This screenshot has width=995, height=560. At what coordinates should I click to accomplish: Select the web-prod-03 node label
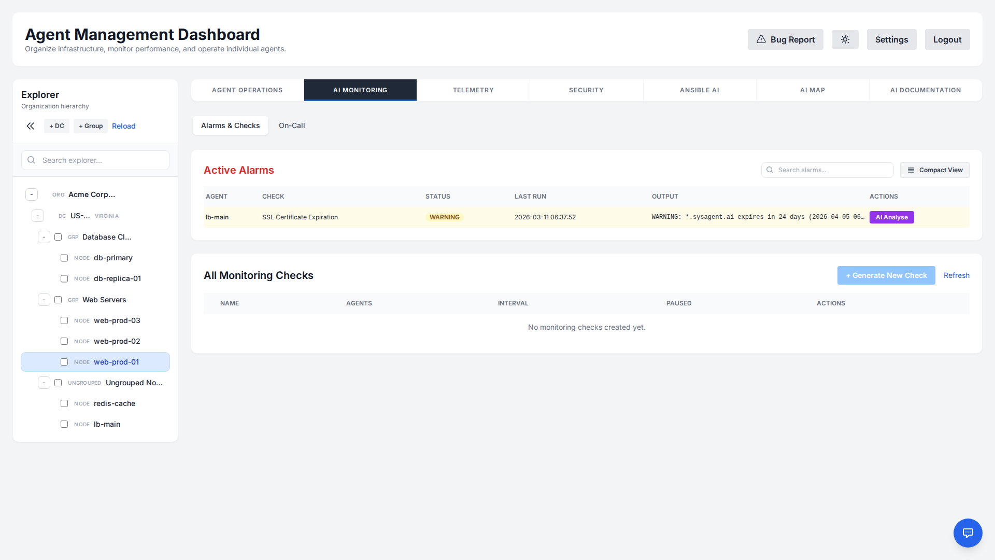(117, 320)
